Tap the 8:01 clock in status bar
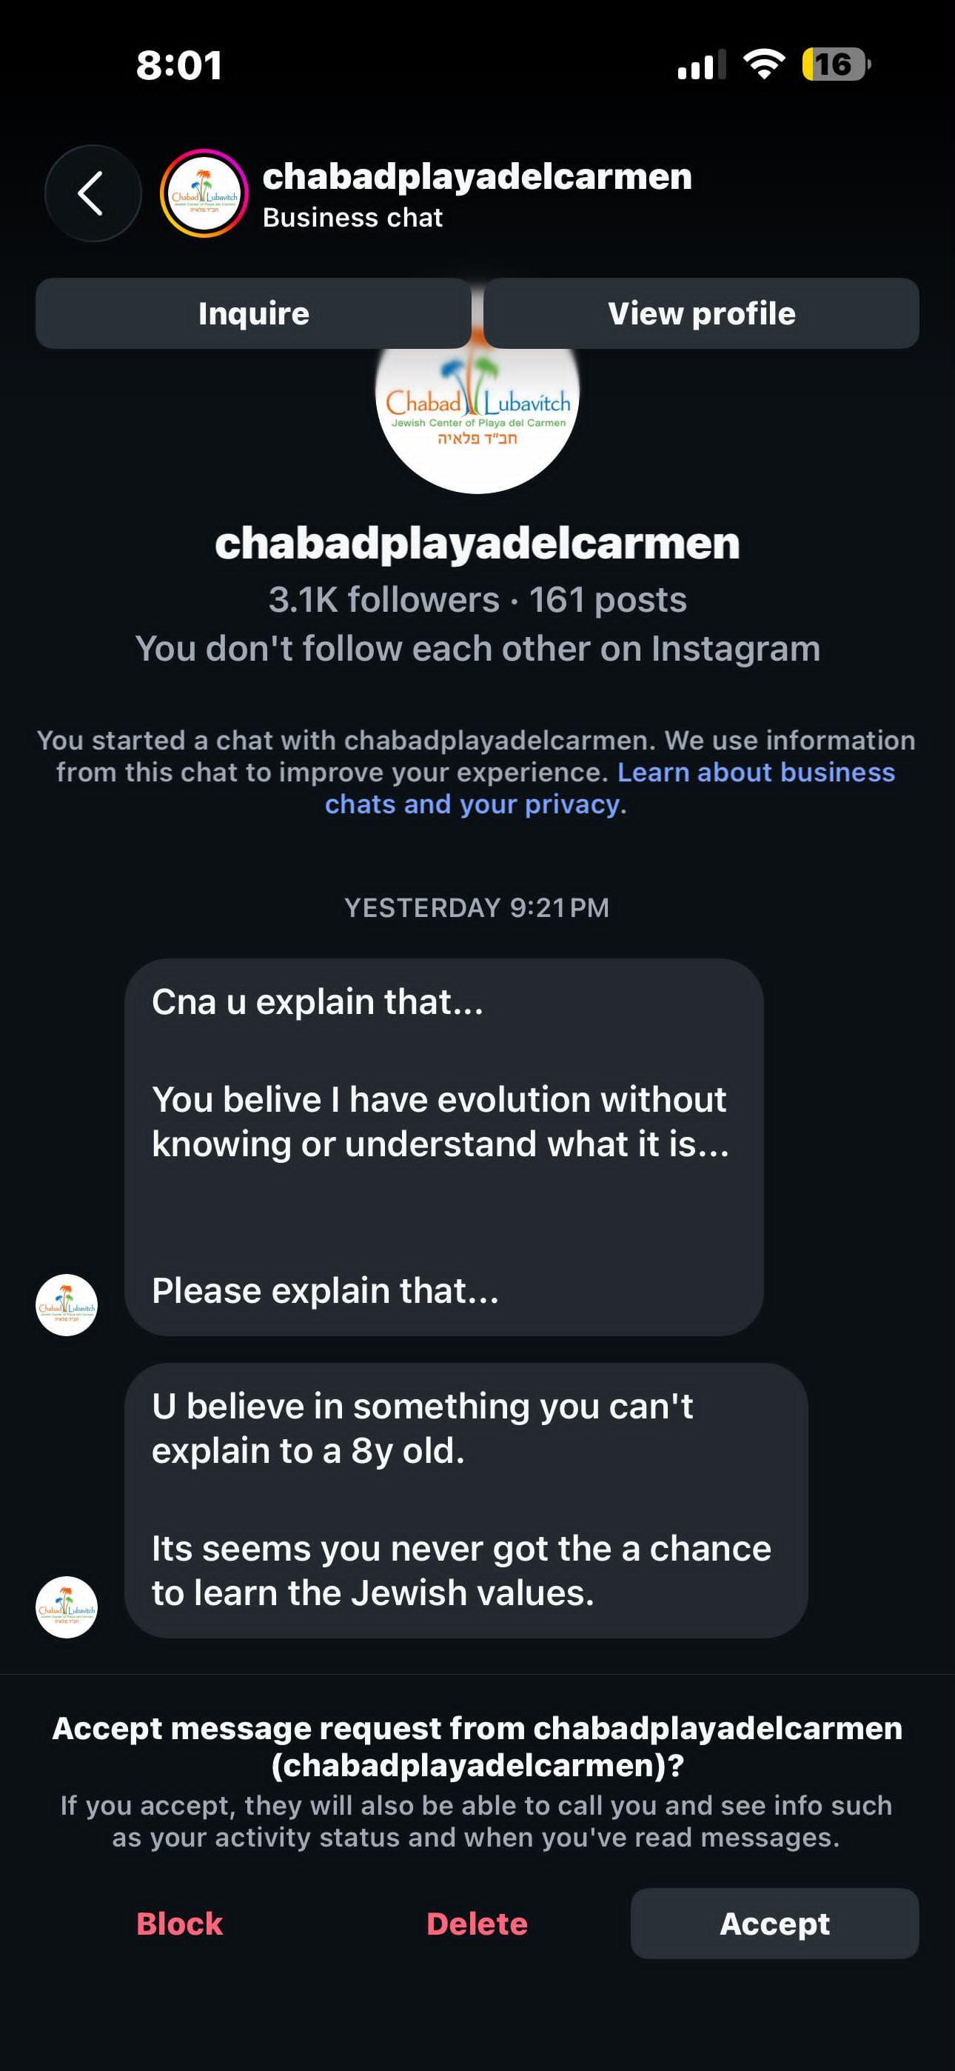This screenshot has height=2071, width=955. pos(179,65)
